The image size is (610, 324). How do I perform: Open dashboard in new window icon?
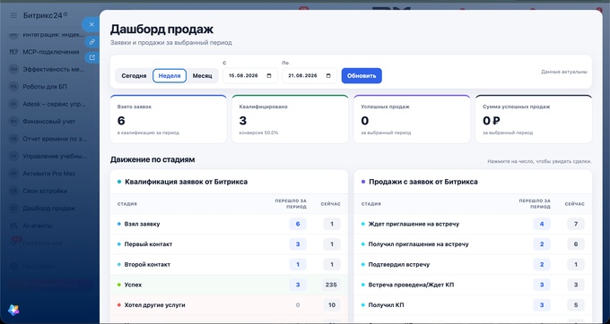pos(91,57)
